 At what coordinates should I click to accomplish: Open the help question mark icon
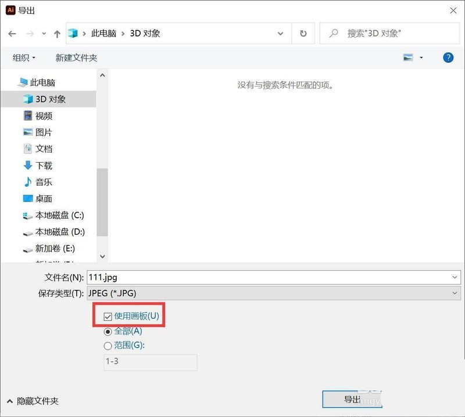(448, 57)
